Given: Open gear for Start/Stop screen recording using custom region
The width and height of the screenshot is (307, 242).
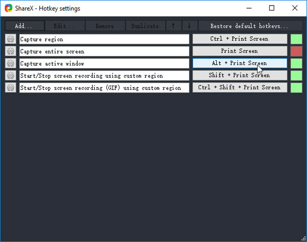Looking at the screenshot, I should pos(11,76).
